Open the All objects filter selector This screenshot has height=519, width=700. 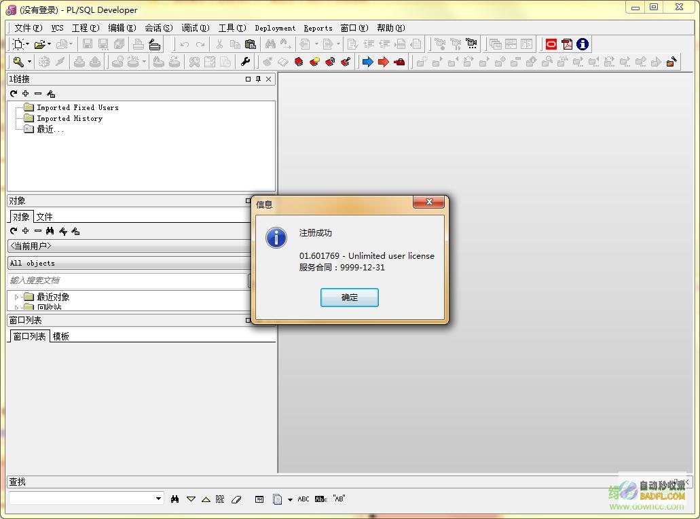[130, 263]
